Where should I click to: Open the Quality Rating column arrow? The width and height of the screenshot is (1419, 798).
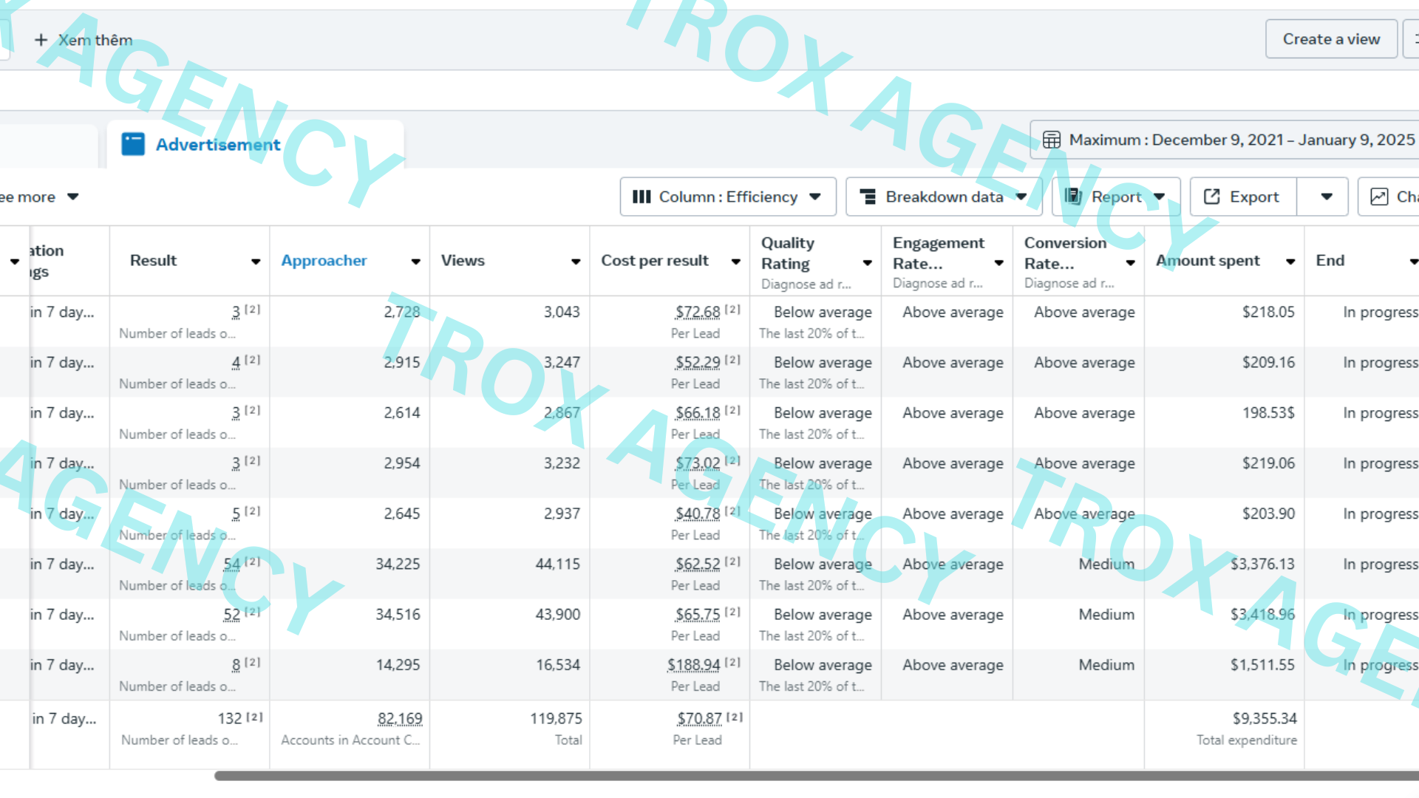(868, 263)
